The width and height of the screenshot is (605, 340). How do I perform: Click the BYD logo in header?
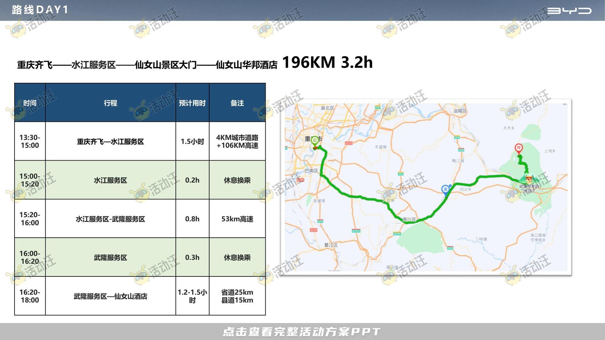(569, 11)
